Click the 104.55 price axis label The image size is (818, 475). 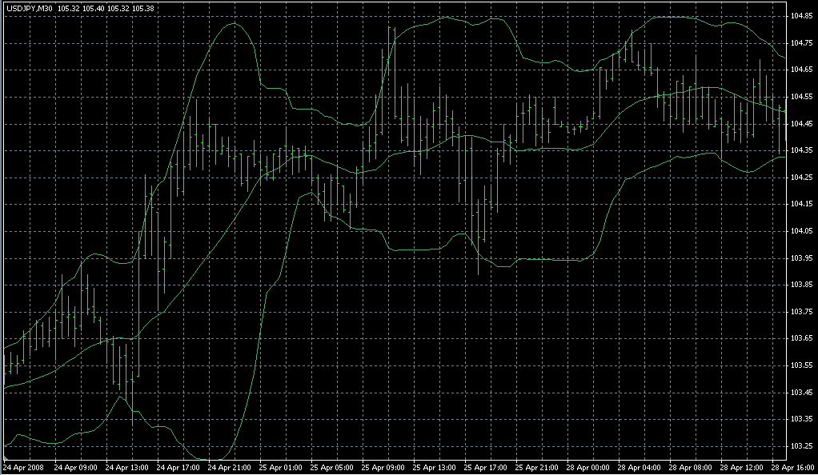801,97
